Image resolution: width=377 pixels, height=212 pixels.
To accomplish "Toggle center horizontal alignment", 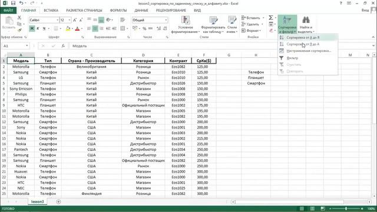I will [x=95, y=29].
